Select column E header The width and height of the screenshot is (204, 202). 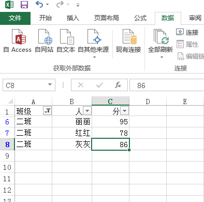[x=185, y=102]
